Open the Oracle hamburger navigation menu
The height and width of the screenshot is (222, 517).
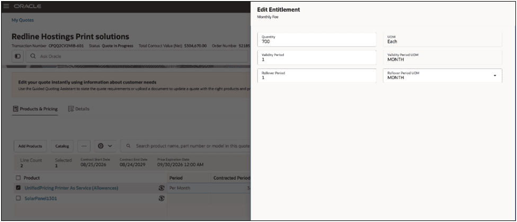(6, 6)
